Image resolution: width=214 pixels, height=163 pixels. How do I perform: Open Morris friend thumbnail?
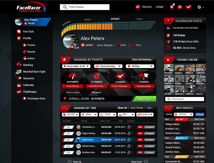click(200, 90)
